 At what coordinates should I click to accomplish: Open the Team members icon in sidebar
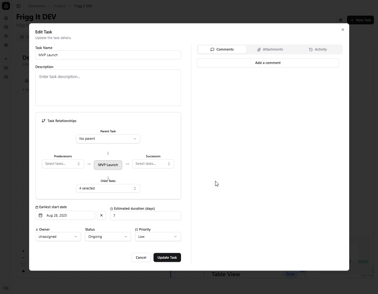click(6, 36)
